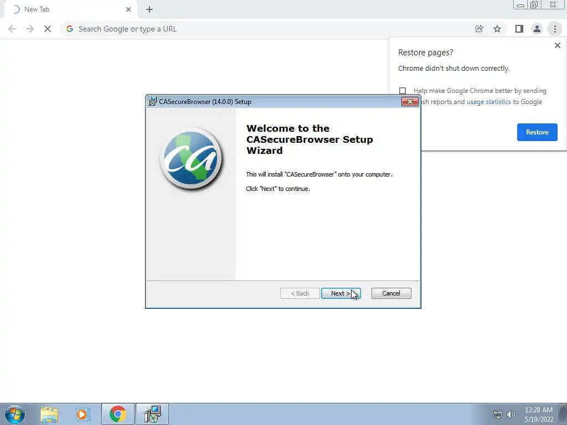The width and height of the screenshot is (567, 425).
Task: Launch Windows Media Player from taskbar
Action: [x=83, y=414]
